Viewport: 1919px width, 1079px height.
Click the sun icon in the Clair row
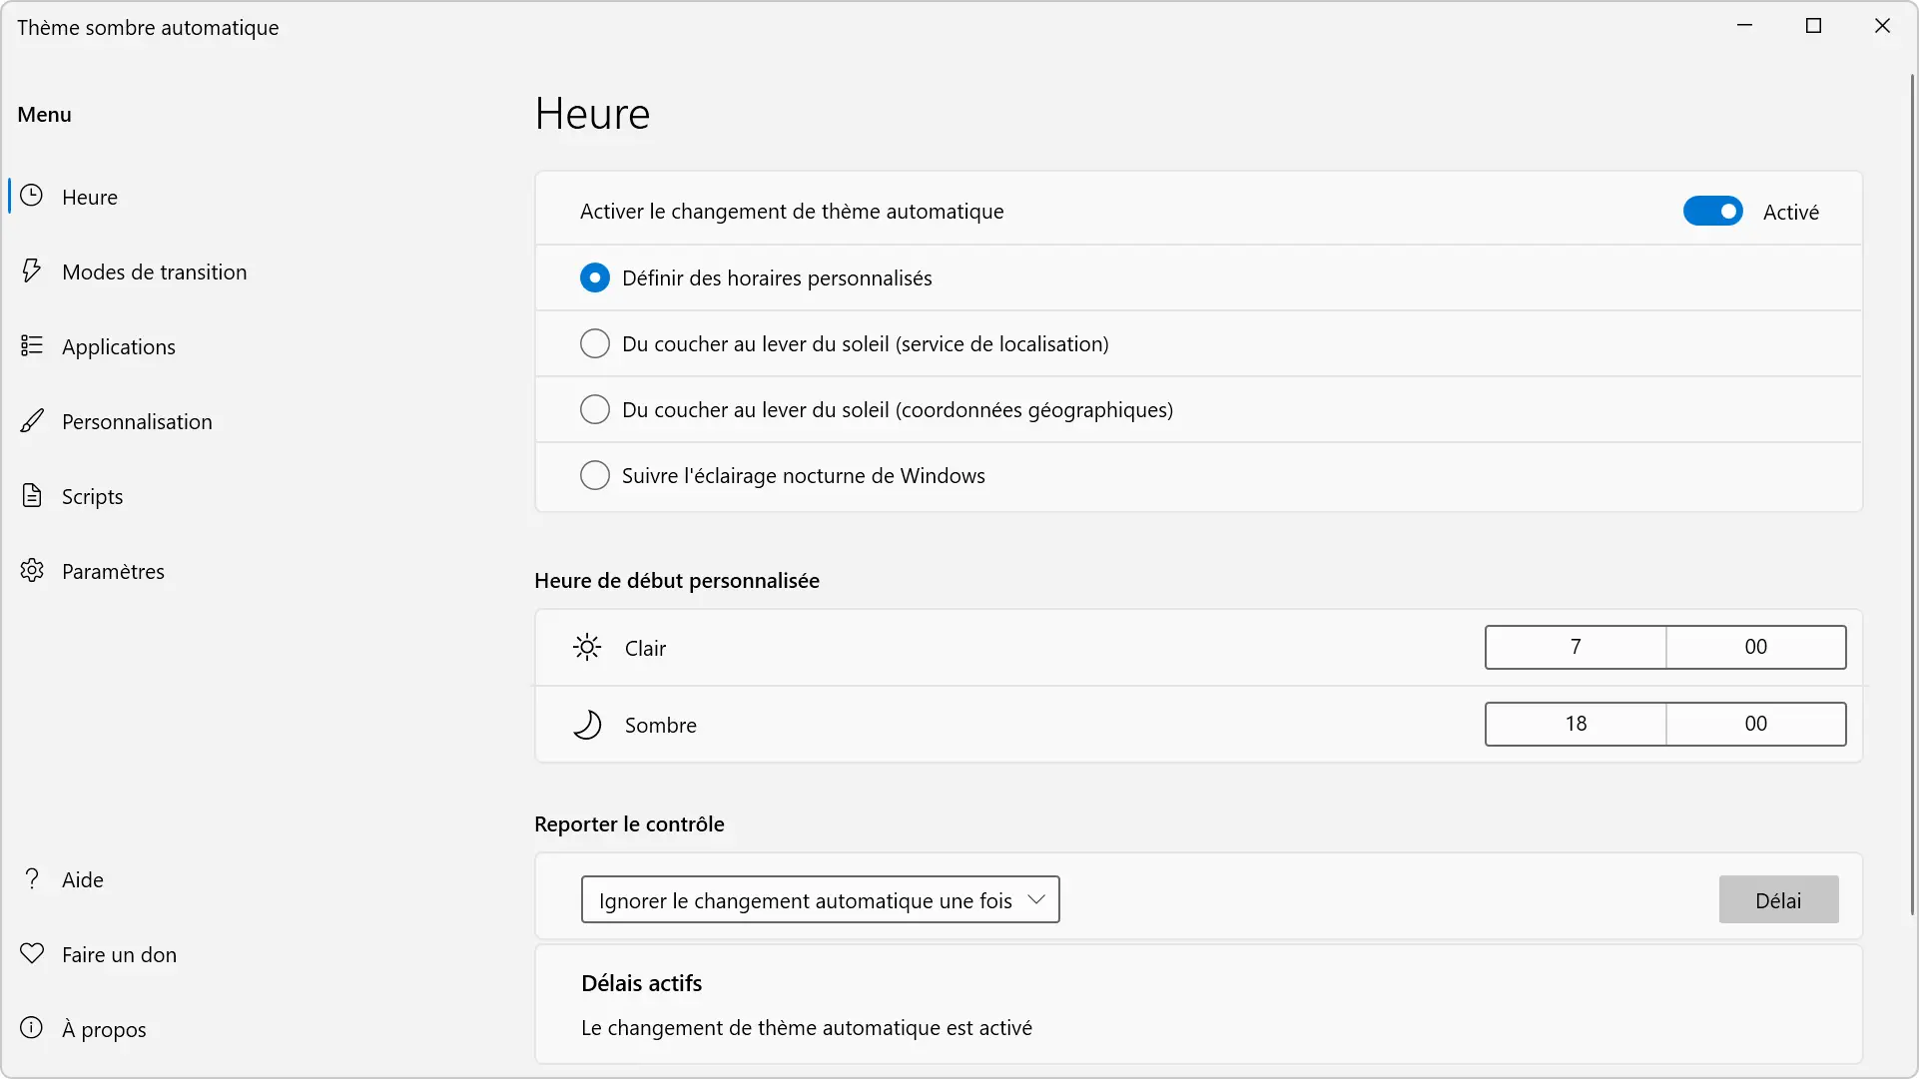click(x=587, y=648)
